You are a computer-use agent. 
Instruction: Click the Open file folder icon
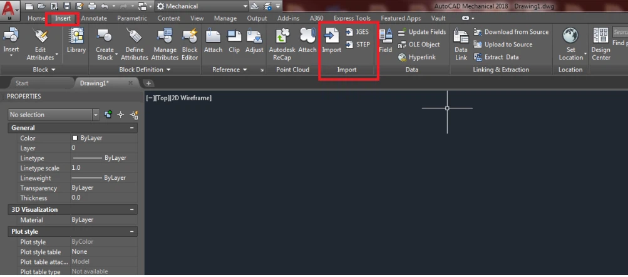click(41, 6)
